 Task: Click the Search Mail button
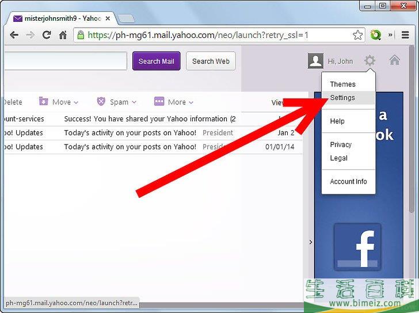[157, 61]
